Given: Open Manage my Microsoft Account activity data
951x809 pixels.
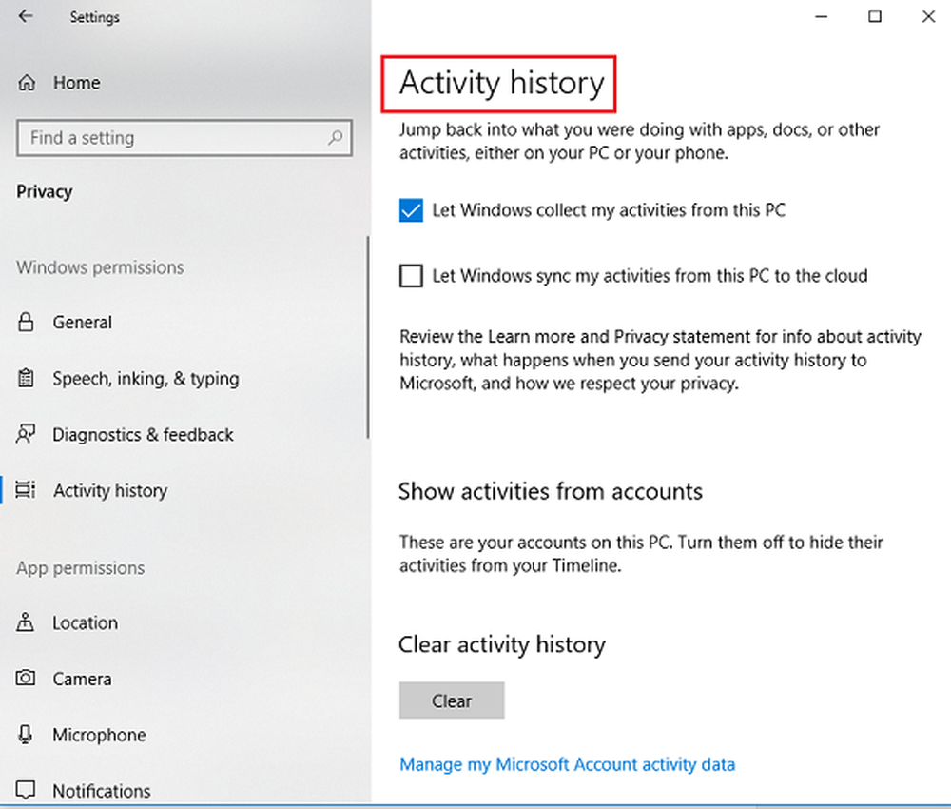Looking at the screenshot, I should pos(567,764).
